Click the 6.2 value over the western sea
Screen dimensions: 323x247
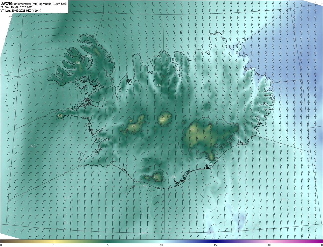[33, 146]
